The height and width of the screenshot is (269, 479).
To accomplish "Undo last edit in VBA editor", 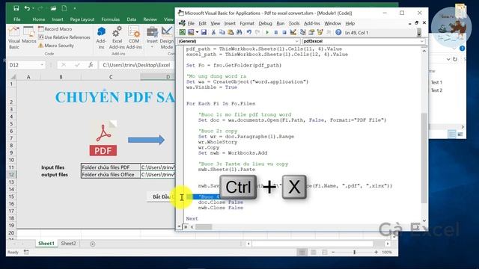I will click(249, 32).
